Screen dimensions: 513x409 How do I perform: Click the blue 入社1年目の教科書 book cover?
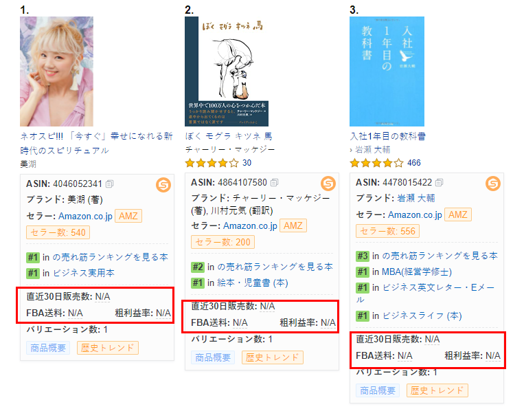tap(387, 71)
